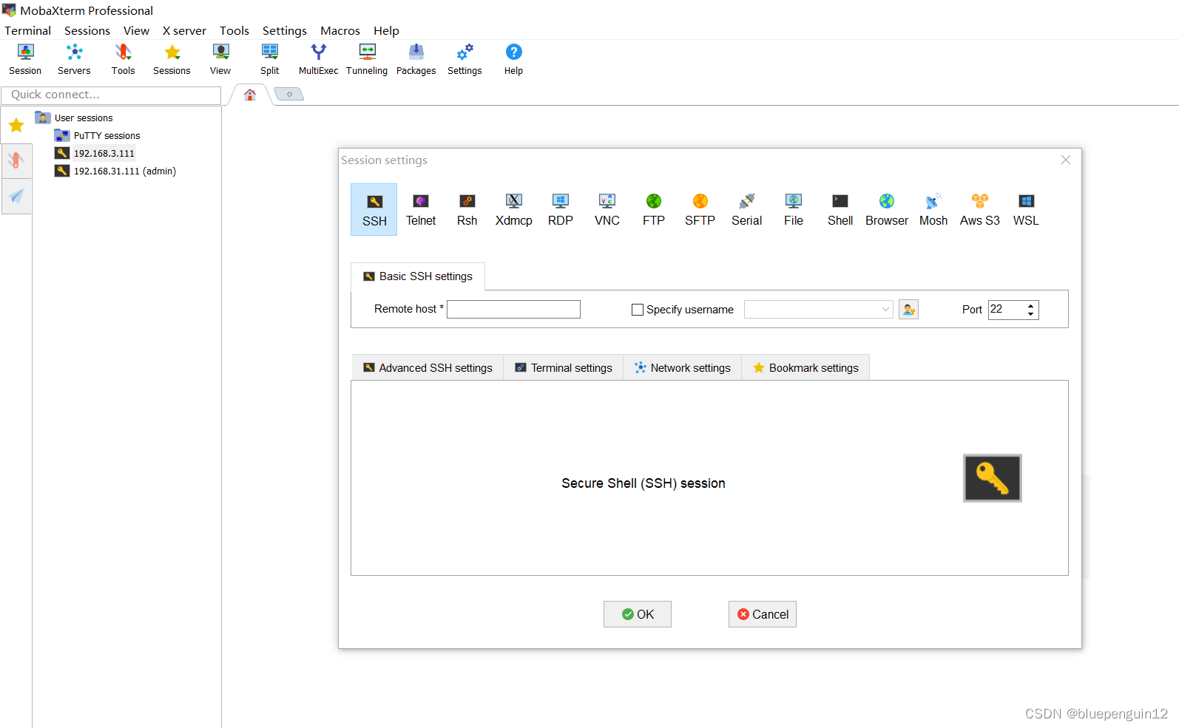Viewport: 1179px width, 728px height.
Task: Click the View toolbar icon
Action: 220,59
